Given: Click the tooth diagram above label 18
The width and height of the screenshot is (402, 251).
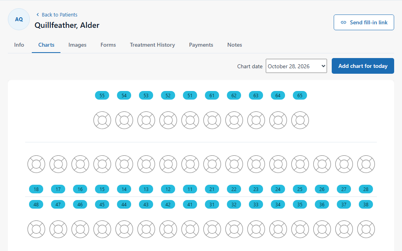Looking at the screenshot, I should coord(36,164).
